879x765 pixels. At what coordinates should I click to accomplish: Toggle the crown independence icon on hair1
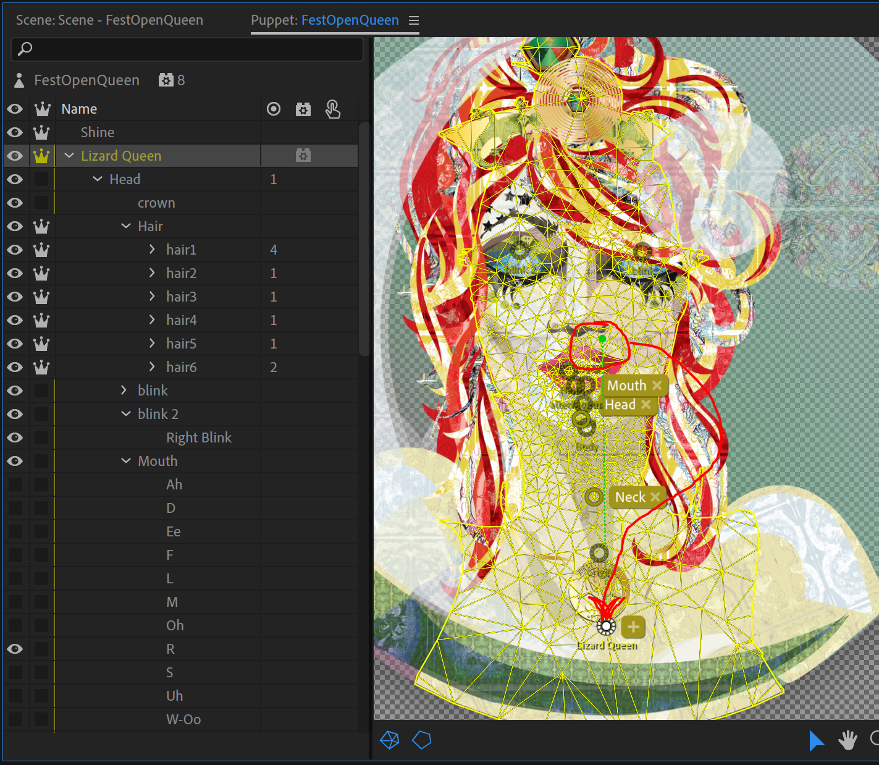pyautogui.click(x=41, y=250)
